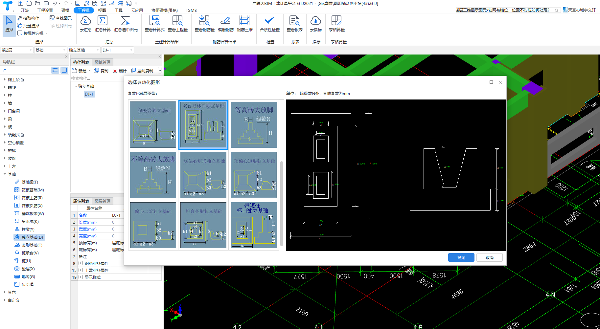Screen dimensions: 600x329
Task: Select 基础梁(F) in navigation tree
Action: 26,182
